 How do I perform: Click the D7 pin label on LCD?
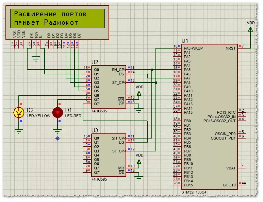pyautogui.click(x=79, y=36)
